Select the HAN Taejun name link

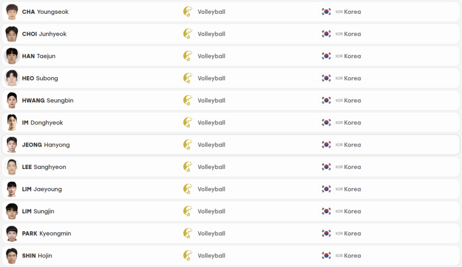point(39,56)
